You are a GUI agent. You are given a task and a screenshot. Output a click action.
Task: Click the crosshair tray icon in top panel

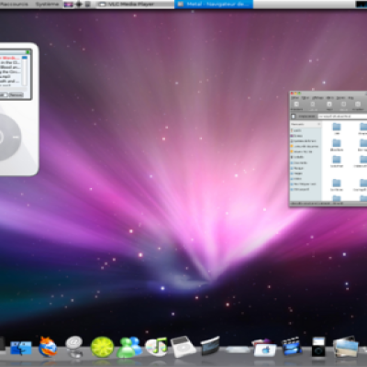coord(79,5)
